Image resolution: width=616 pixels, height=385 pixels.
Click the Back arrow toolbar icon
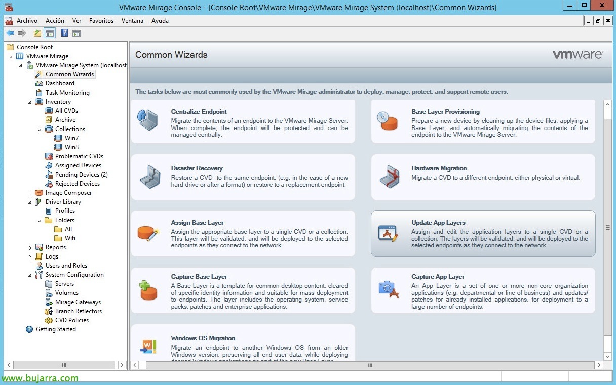[10, 33]
